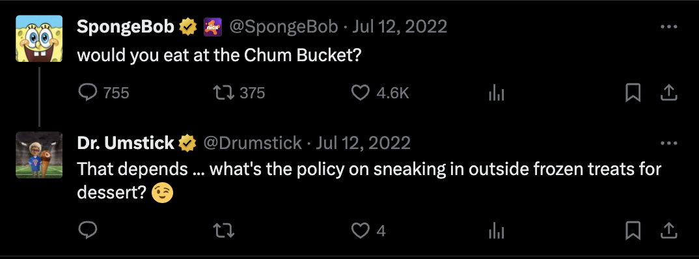Share SpongeBob's tweet via share icon
The image size is (699, 259).
pos(668,92)
